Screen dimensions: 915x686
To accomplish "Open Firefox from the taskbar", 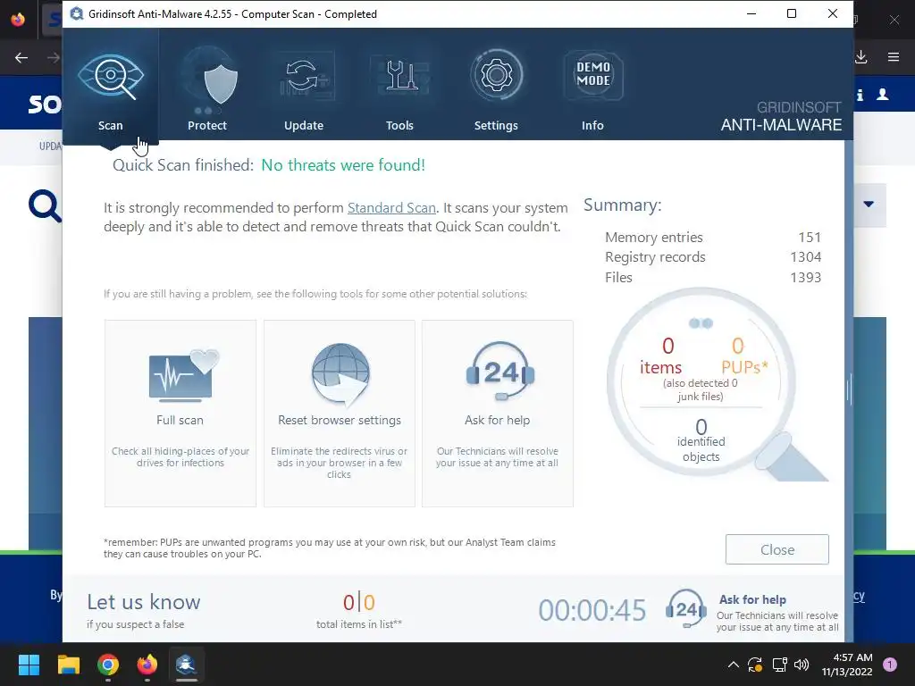I will 147,665.
